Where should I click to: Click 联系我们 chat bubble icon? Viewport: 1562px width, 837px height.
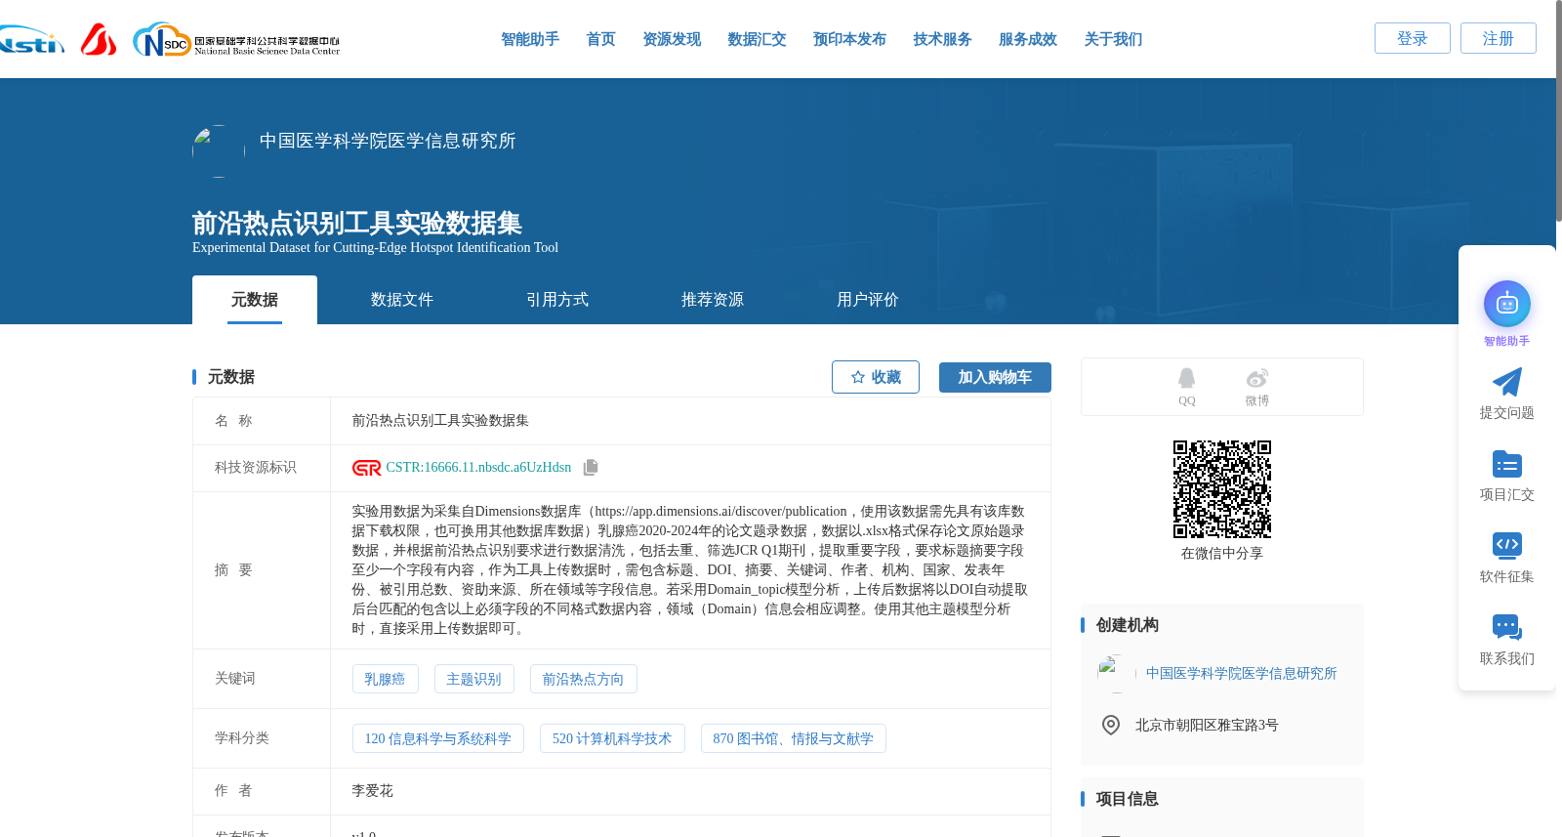pos(1507,627)
